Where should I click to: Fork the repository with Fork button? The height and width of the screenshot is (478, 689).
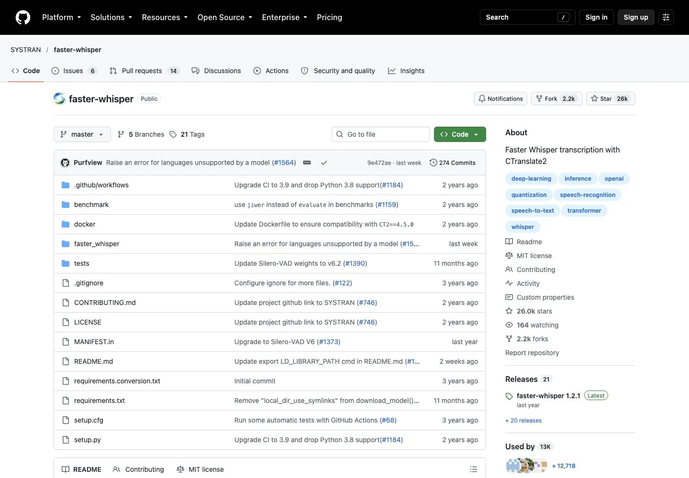(556, 98)
